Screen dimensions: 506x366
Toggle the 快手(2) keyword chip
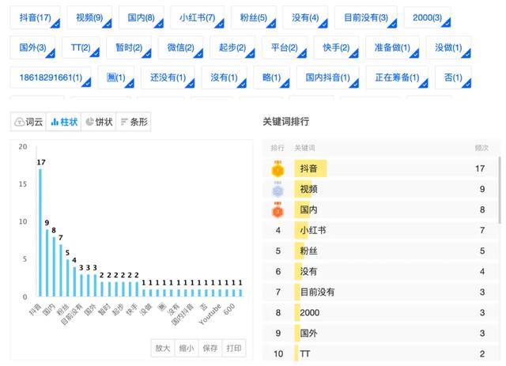point(336,47)
